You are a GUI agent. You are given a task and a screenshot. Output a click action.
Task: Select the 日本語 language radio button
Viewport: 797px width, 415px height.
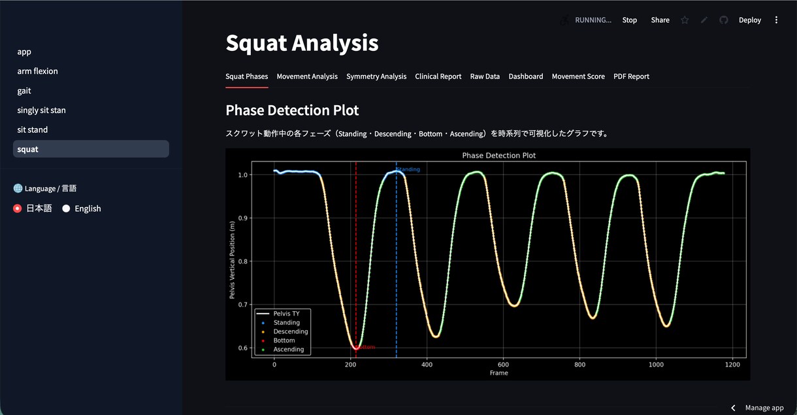point(18,208)
